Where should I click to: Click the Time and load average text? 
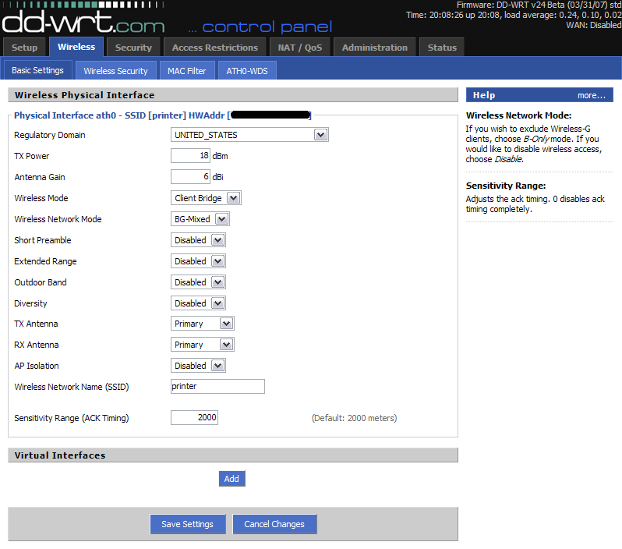pyautogui.click(x=514, y=15)
